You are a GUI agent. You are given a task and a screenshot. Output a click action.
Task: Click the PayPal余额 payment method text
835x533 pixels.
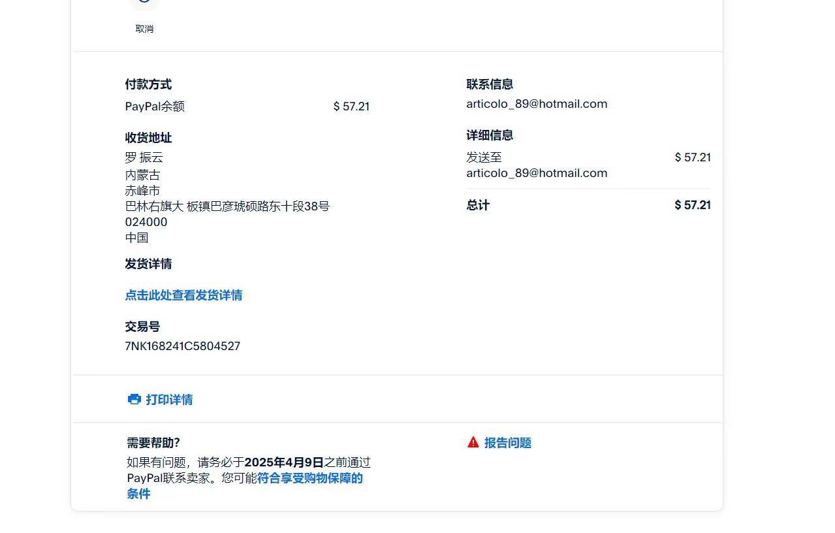click(155, 106)
